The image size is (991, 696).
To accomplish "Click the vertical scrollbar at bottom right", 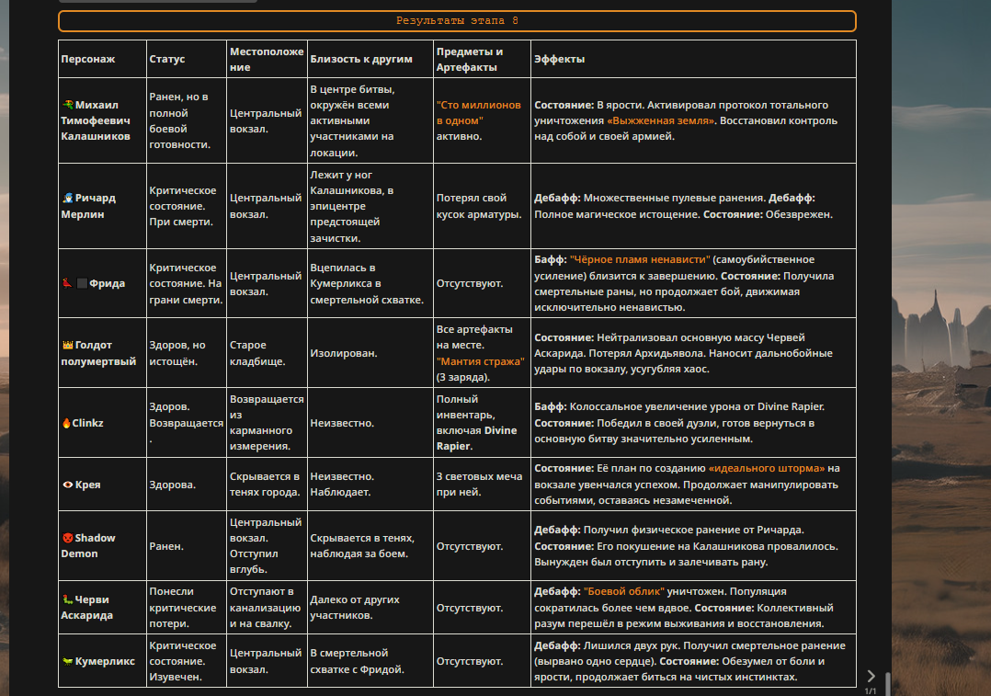I will pyautogui.click(x=887, y=684).
